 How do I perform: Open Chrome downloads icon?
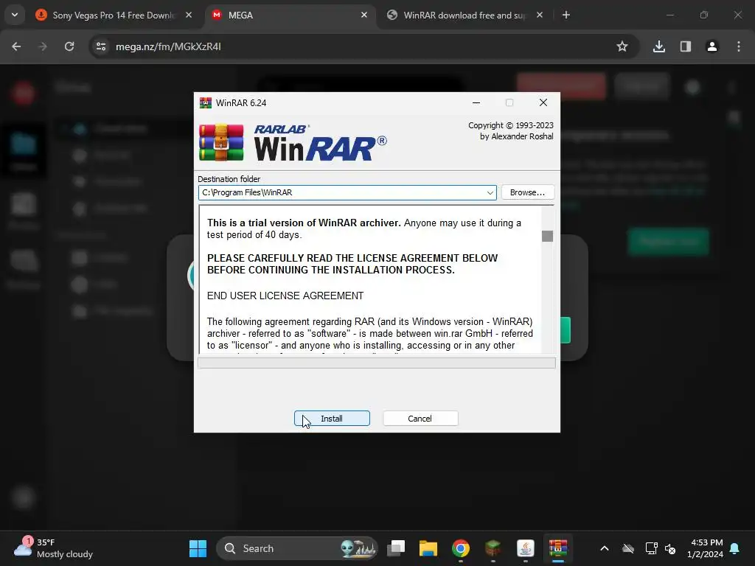(659, 46)
